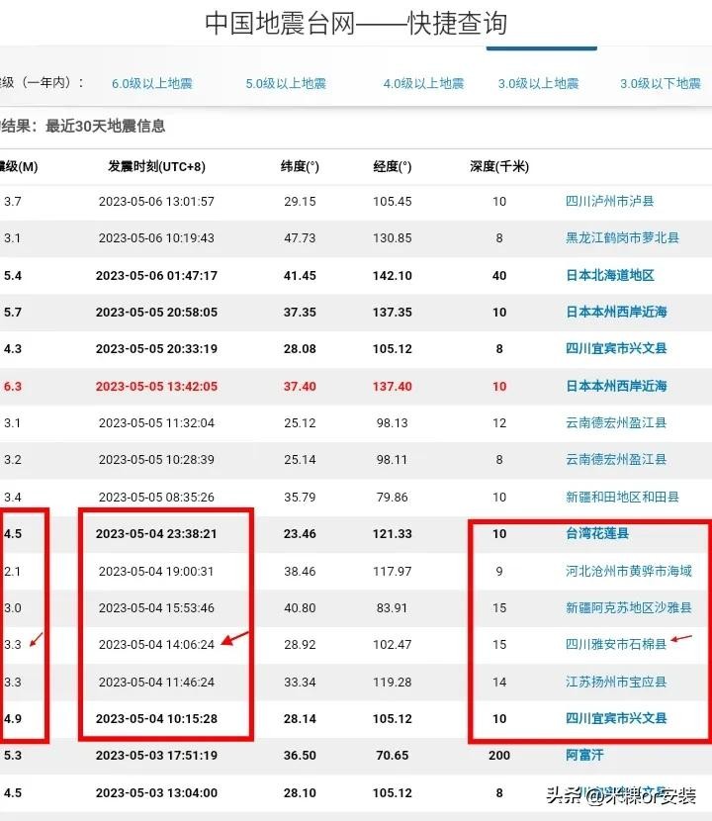The image size is (712, 821).
Task: Click the 发震时刻(UTC+8) column header
Action: coord(156,166)
